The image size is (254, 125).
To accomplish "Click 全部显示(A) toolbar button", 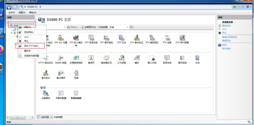I will [x=89, y=27].
